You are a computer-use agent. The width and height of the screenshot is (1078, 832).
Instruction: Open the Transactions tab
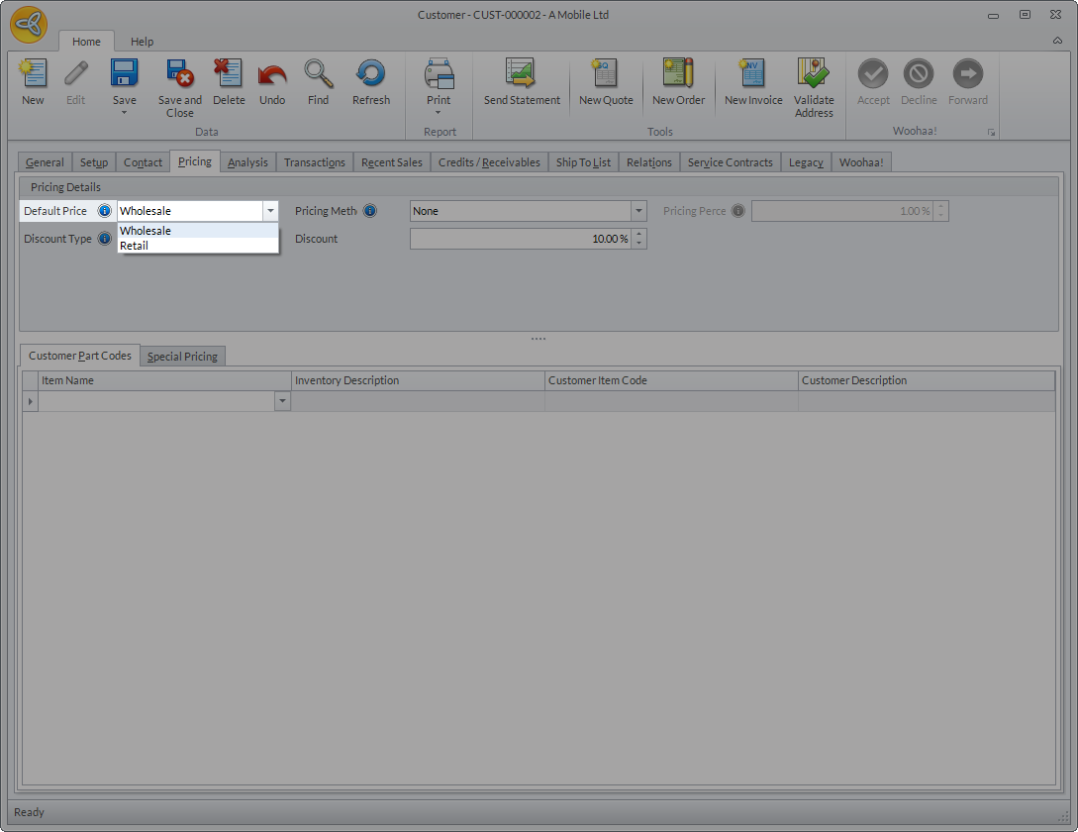tap(314, 162)
